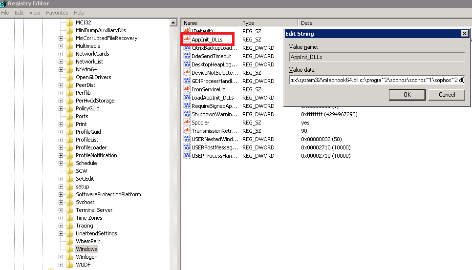Click the Winlogon folder icon
Image resolution: width=472 pixels, height=270 pixels.
(69, 257)
